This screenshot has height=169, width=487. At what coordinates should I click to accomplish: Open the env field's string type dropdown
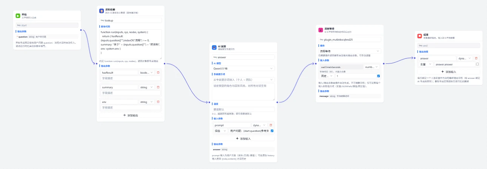coord(147,102)
